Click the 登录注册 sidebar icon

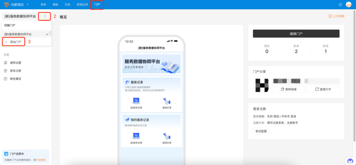[6, 71]
